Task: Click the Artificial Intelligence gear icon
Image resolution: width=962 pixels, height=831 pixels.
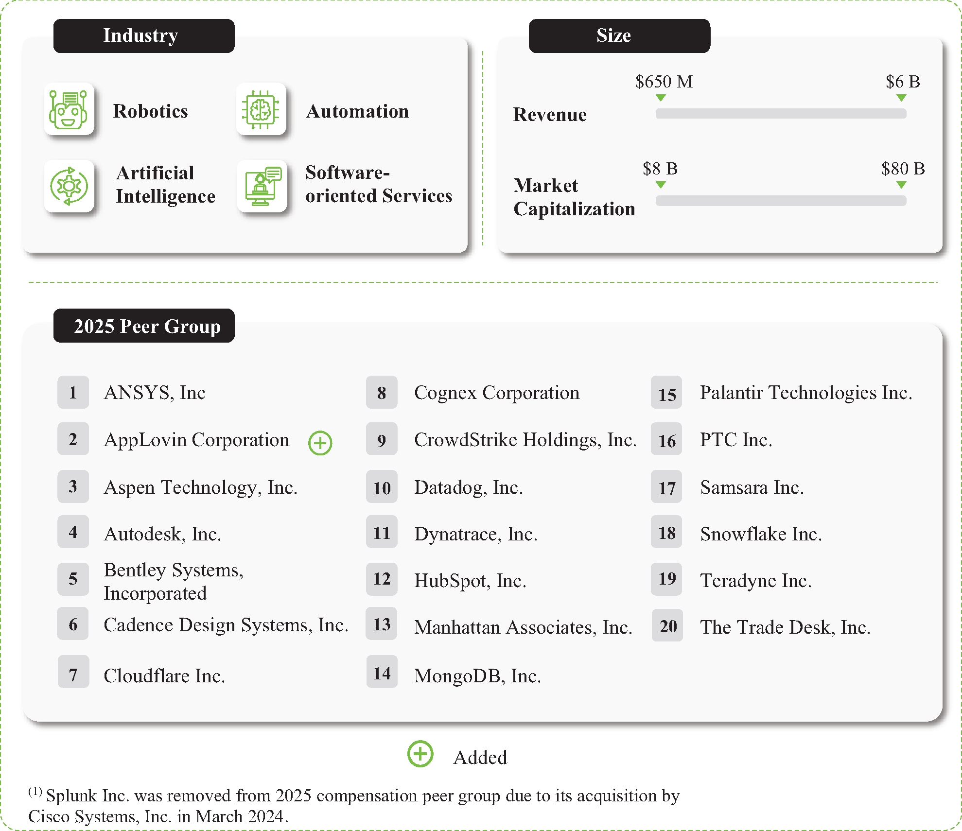Action: (x=69, y=186)
